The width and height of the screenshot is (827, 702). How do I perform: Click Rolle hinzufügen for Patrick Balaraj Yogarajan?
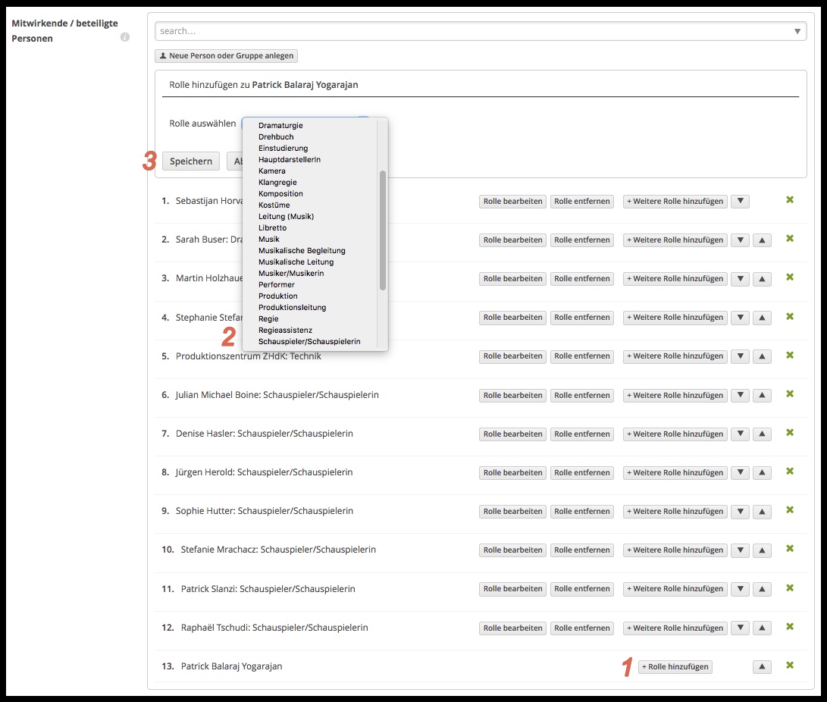click(675, 667)
